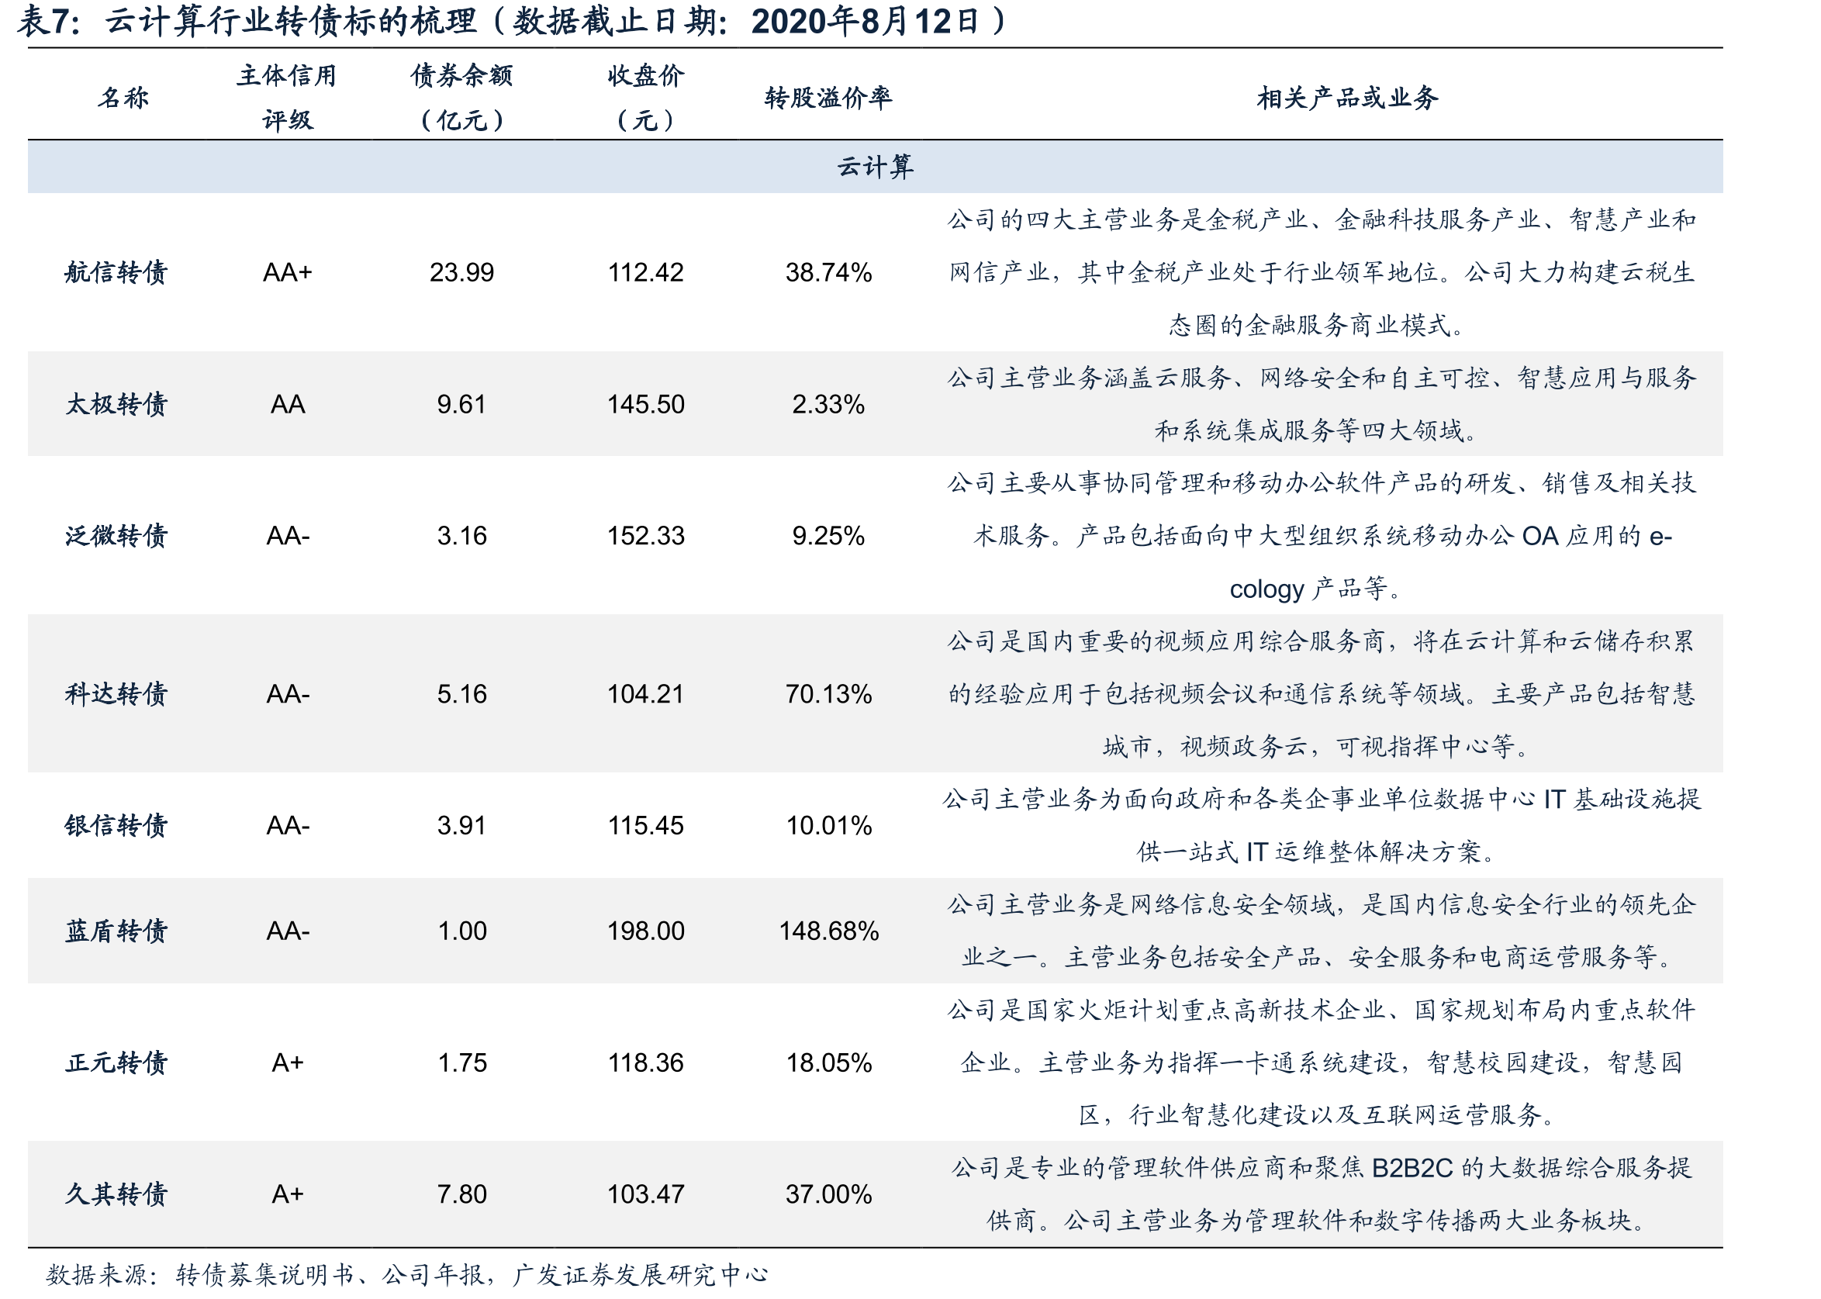The image size is (1821, 1299).
Task: Select the 'AA-' rating in 科达转债 row
Action: 287,693
